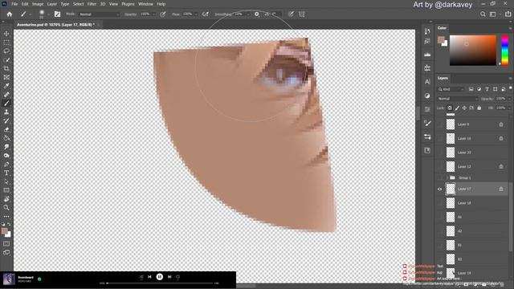The height and width of the screenshot is (289, 514).
Task: Select the Brush tool in the toolbox
Action: (x=6, y=104)
